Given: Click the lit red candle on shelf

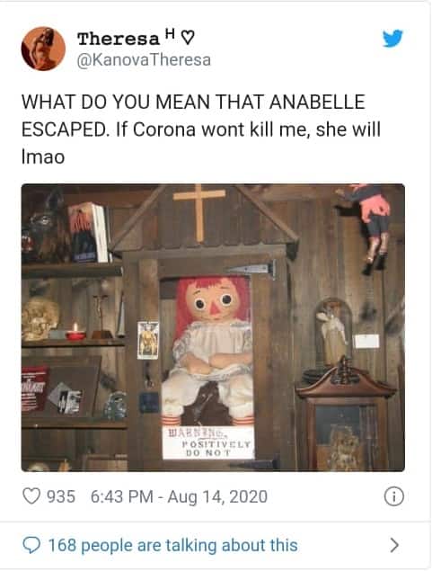Looking at the screenshot, I should pyautogui.click(x=75, y=332).
